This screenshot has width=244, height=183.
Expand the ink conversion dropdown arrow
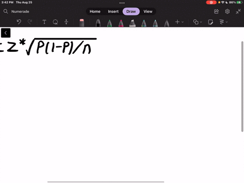tap(227, 22)
